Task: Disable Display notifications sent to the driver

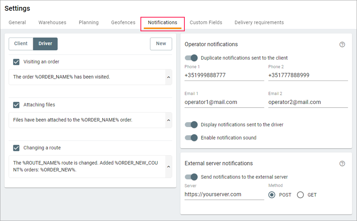Action: (x=191, y=125)
